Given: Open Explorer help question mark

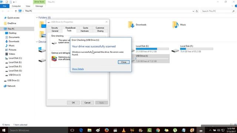Looking at the screenshot, I should 236,6.
